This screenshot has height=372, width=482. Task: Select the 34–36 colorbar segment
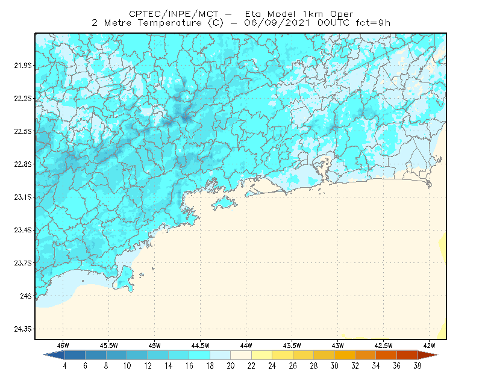(386, 355)
